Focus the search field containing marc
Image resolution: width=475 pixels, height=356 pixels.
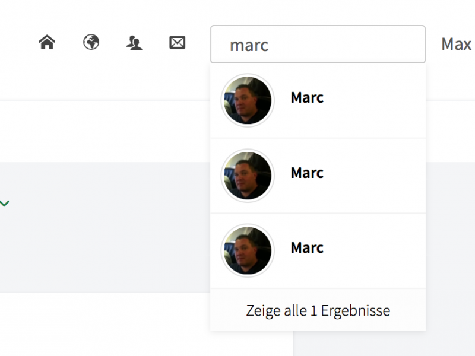coord(318,44)
